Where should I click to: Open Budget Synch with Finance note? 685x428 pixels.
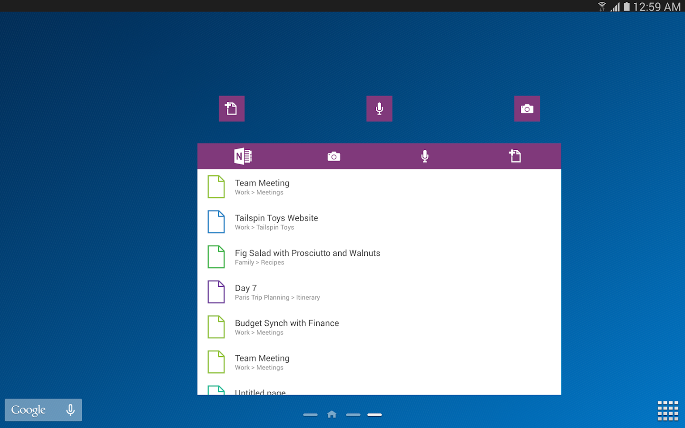click(286, 327)
